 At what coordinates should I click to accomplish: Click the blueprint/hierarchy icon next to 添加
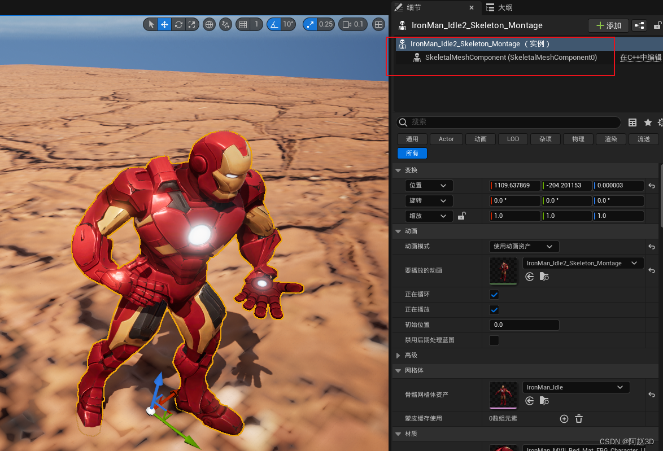tap(639, 26)
